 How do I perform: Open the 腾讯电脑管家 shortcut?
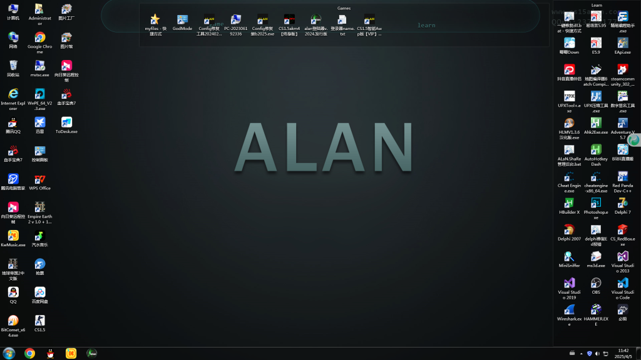[x=13, y=182]
